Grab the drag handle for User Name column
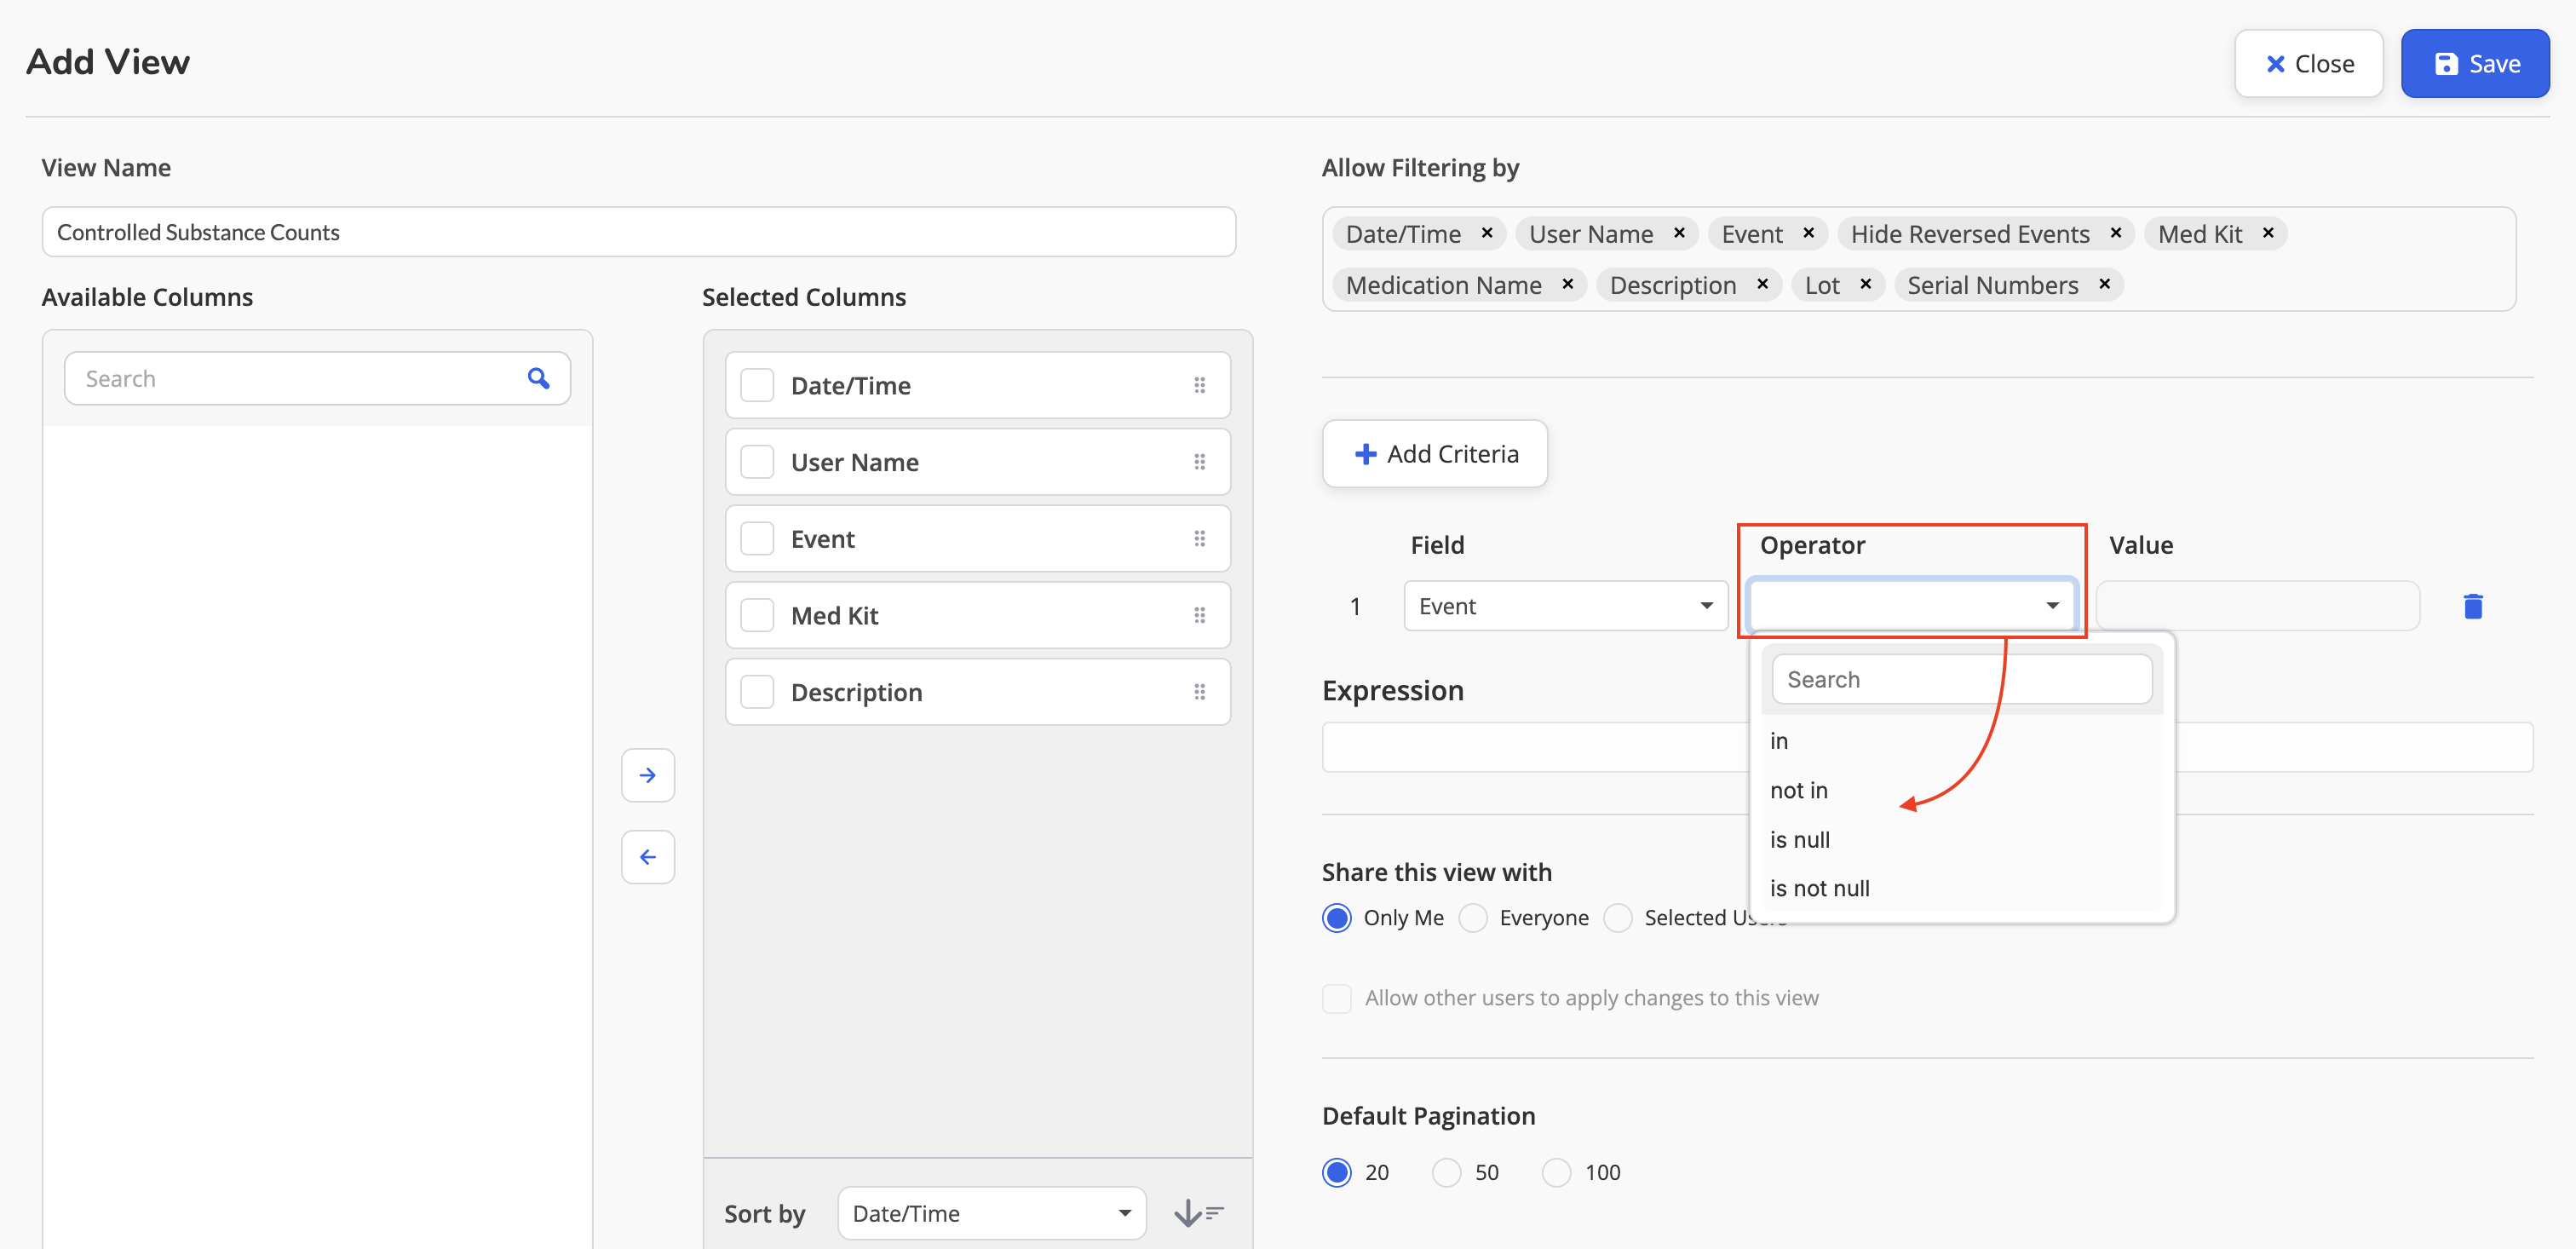This screenshot has height=1249, width=2576. (1199, 462)
